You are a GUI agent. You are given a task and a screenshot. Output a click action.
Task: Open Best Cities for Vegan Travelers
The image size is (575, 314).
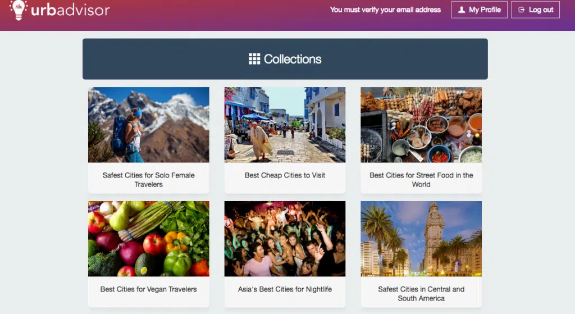tap(148, 289)
